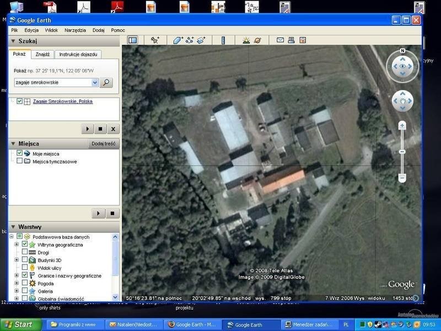Open the Pomoc menu
Image resolution: width=441 pixels, height=331 pixels.
coord(118,30)
